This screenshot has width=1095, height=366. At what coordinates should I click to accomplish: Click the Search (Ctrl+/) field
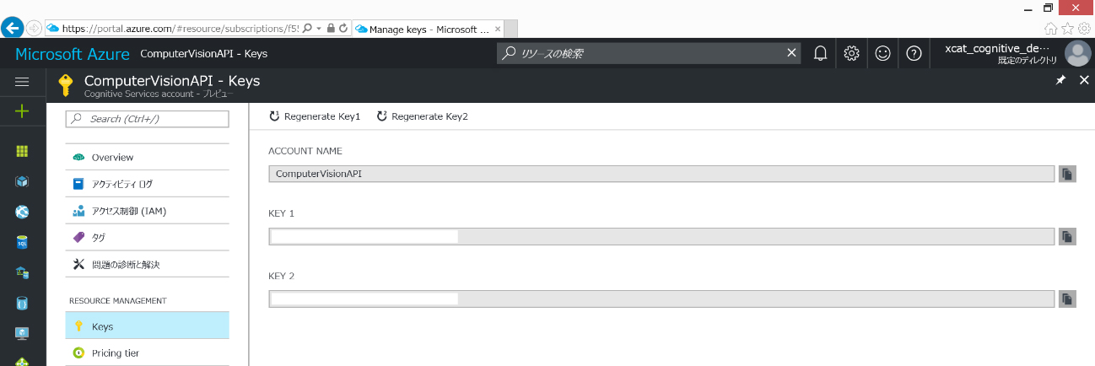[x=148, y=119]
